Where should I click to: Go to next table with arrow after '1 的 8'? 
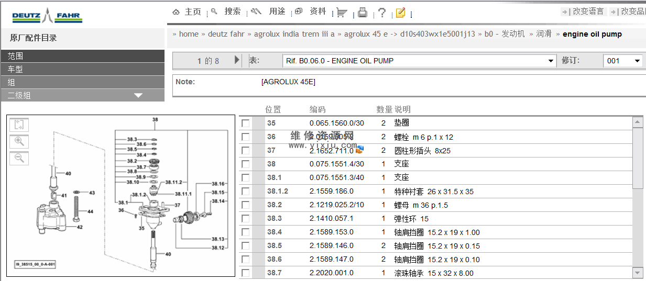point(237,60)
